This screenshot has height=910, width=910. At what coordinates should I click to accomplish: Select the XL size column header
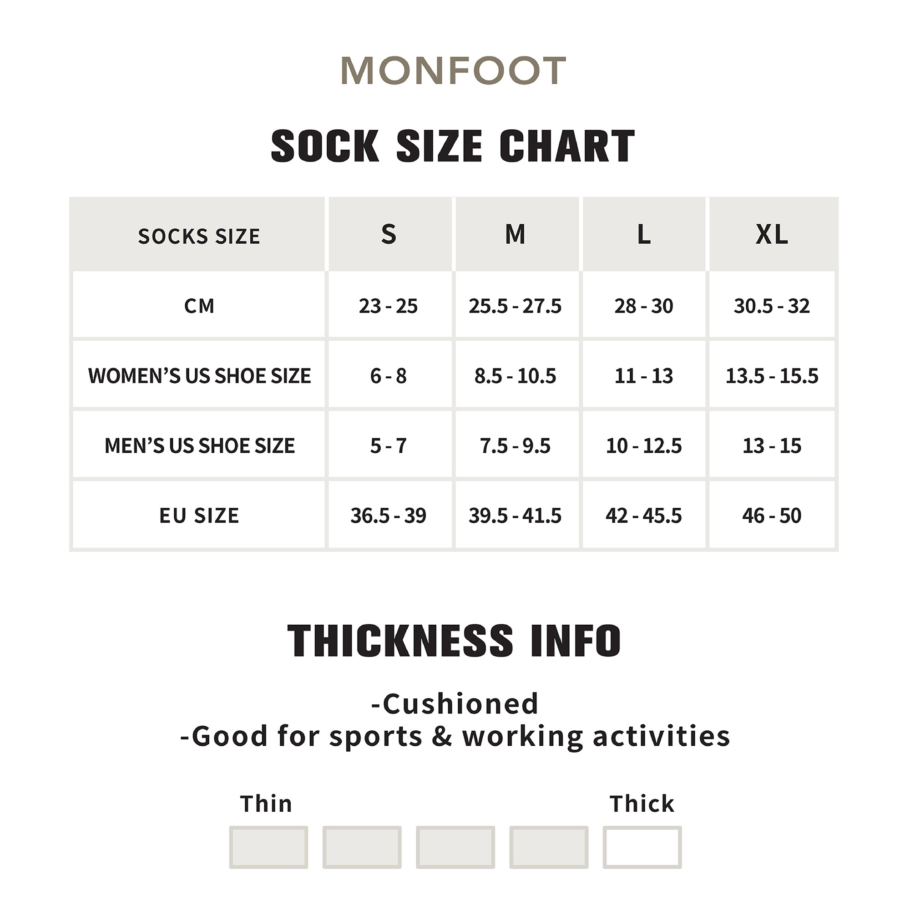point(772,234)
